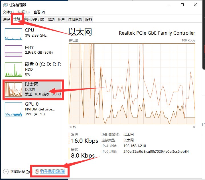Select the CPU mini graph thumbnail

13,34
